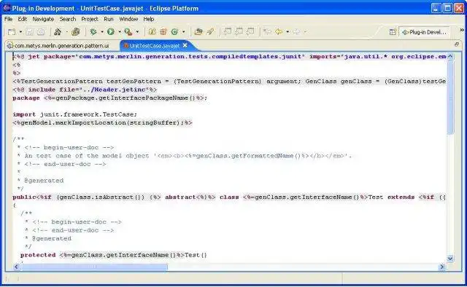The image size is (467, 287).
Task: Click the toolbar icon left of Debug
Action: click(76, 32)
